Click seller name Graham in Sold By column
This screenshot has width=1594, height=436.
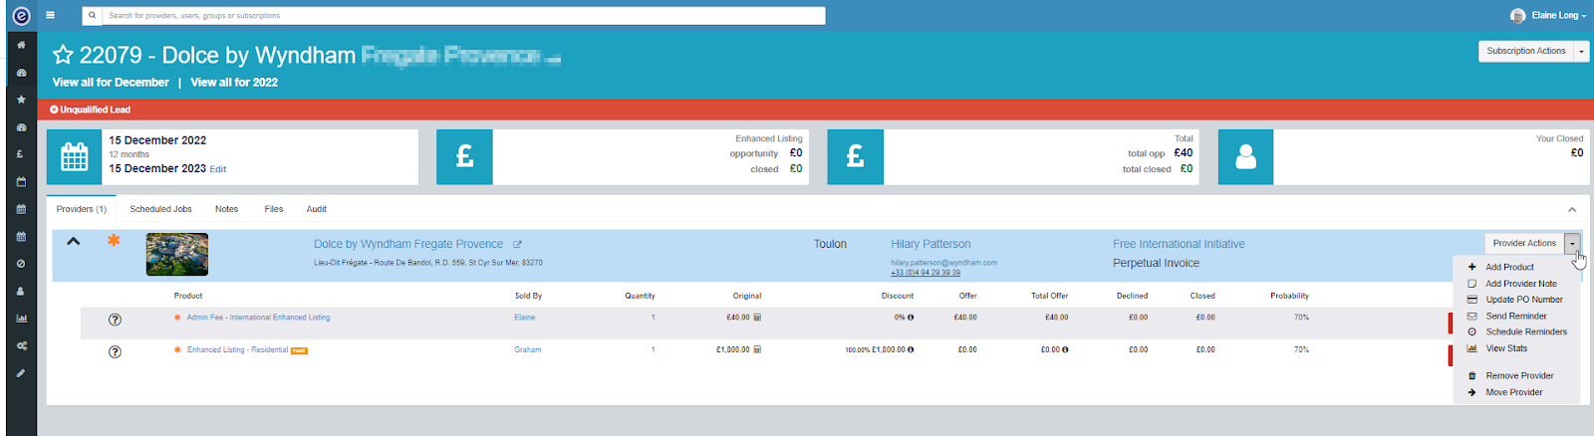528,349
